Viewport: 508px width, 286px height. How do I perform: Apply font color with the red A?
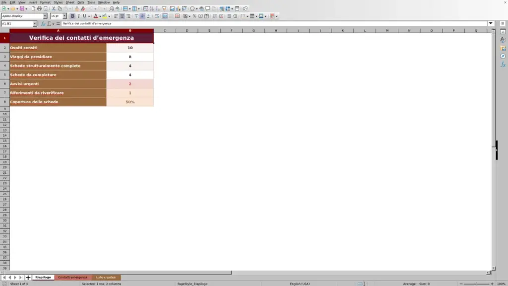click(x=96, y=16)
